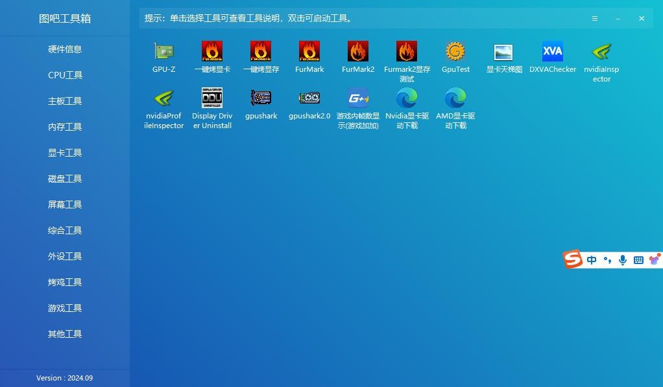Image resolution: width=663 pixels, height=387 pixels.
Task: Close the 图吧工具箱 window
Action: 642,19
